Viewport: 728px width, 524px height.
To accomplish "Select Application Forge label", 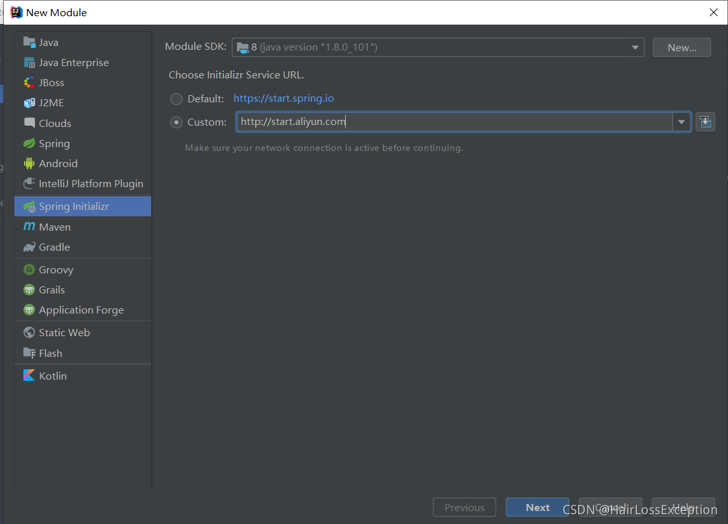I will click(81, 310).
